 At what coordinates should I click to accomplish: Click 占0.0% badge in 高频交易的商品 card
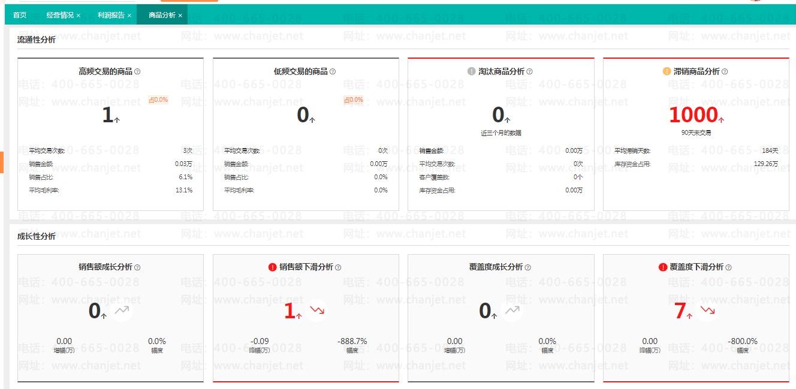point(158,100)
